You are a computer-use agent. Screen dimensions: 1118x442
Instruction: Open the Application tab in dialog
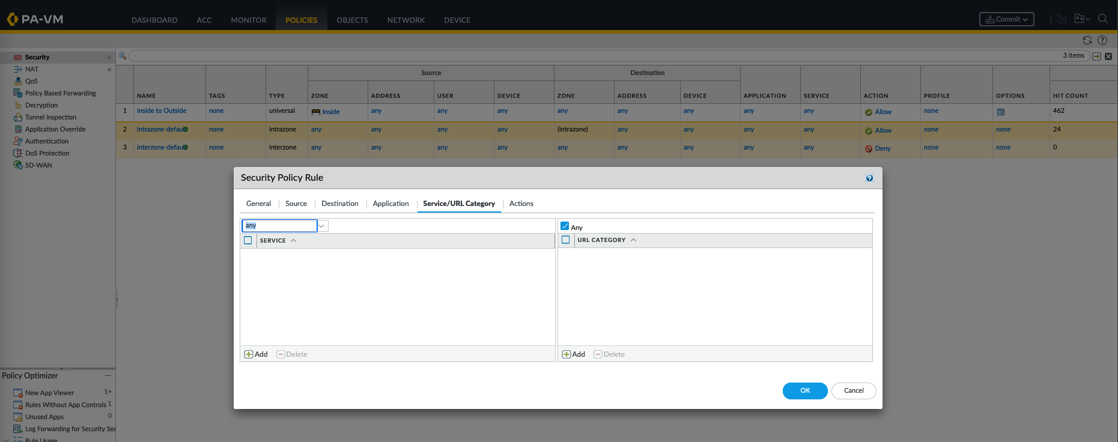tap(390, 204)
